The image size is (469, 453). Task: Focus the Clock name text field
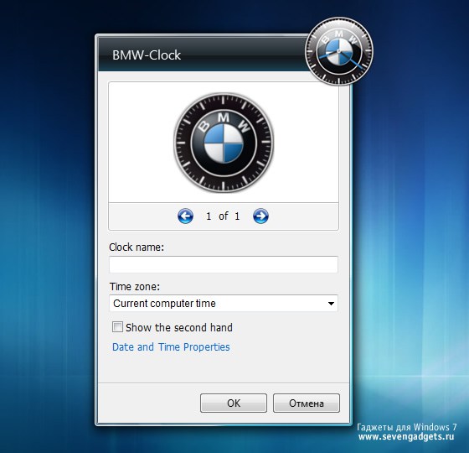(x=224, y=264)
